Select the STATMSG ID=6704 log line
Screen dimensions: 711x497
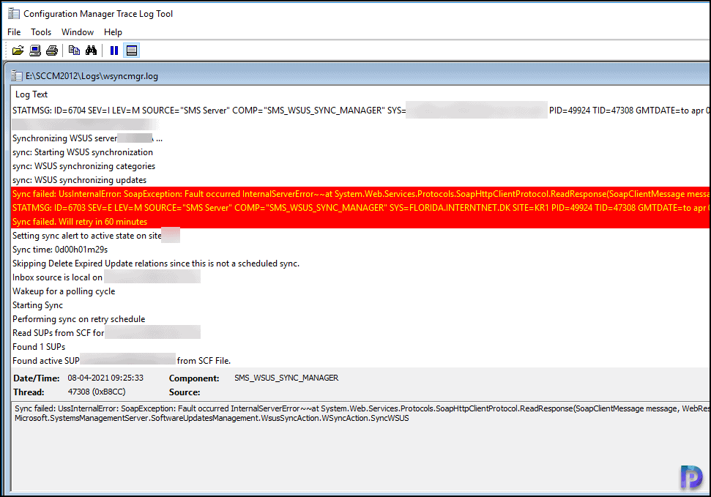tap(361, 111)
